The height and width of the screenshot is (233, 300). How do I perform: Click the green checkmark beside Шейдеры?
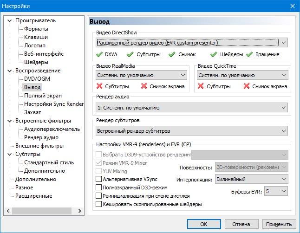tap(214, 54)
